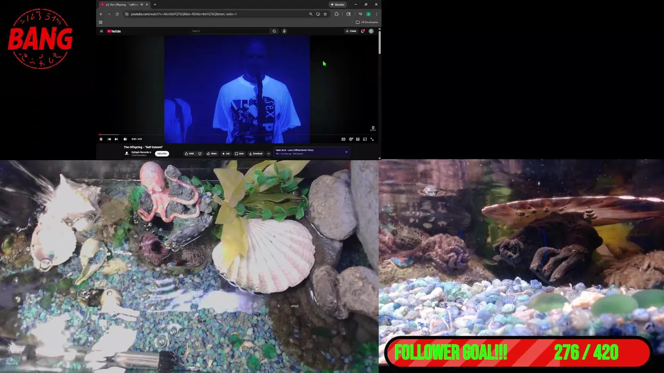Bookmark this page with the star
The width and height of the screenshot is (664, 373).
coord(325,14)
